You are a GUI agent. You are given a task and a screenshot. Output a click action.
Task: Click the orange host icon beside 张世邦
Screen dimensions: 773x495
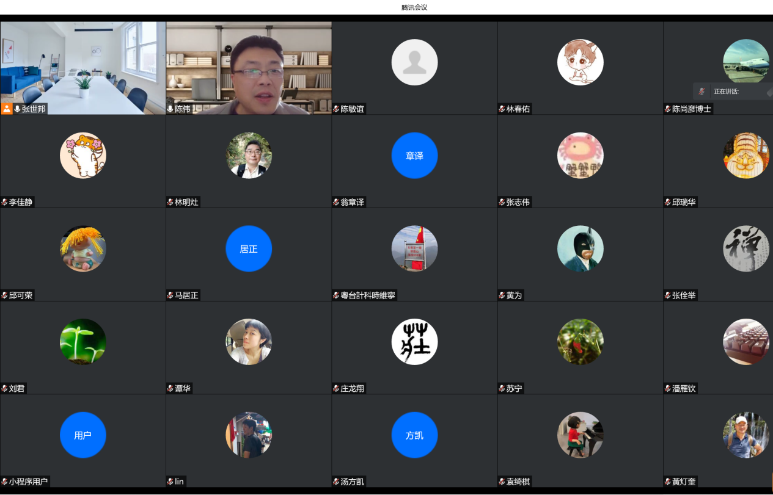click(7, 109)
